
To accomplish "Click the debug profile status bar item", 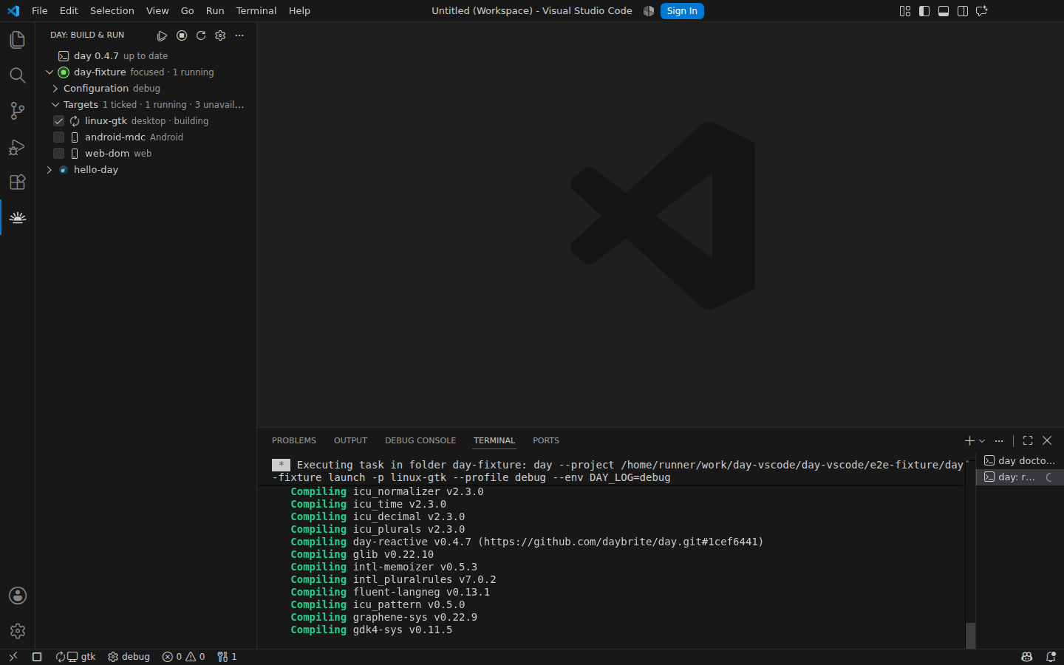I will coord(129,657).
